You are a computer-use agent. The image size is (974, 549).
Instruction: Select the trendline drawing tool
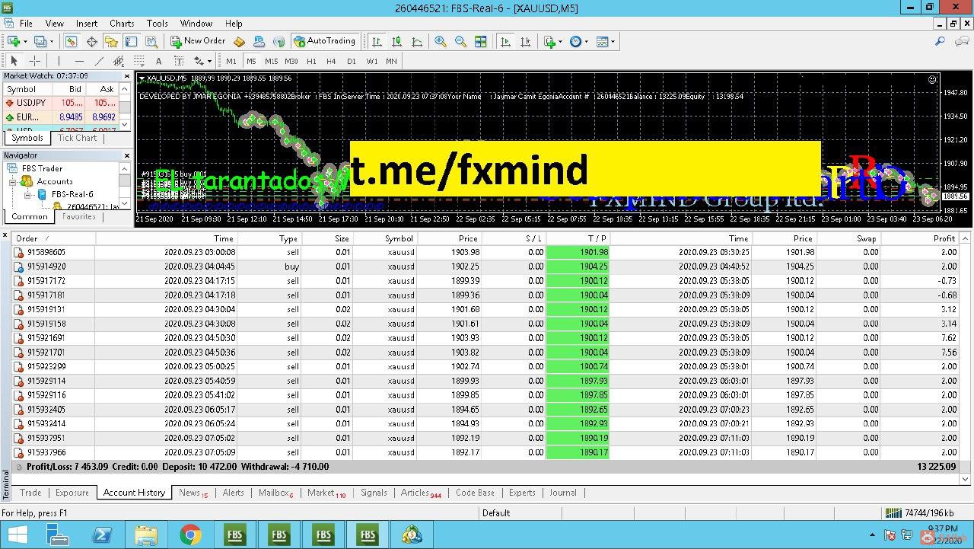pyautogui.click(x=99, y=61)
